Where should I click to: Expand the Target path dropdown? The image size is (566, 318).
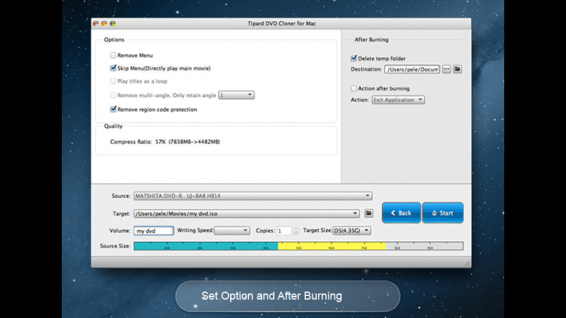tap(247, 214)
